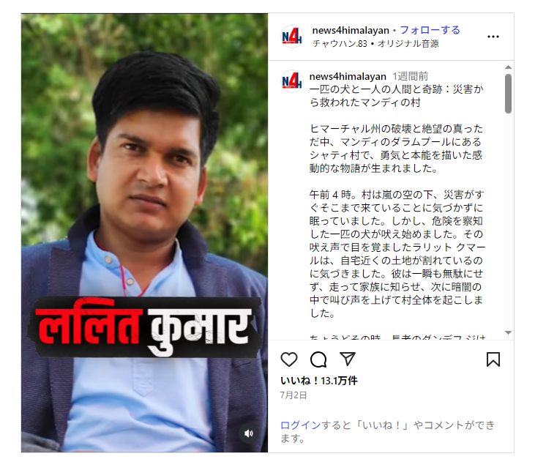546x470 pixels.
Task: Click the ログイン link to log in
Action: pos(301,425)
